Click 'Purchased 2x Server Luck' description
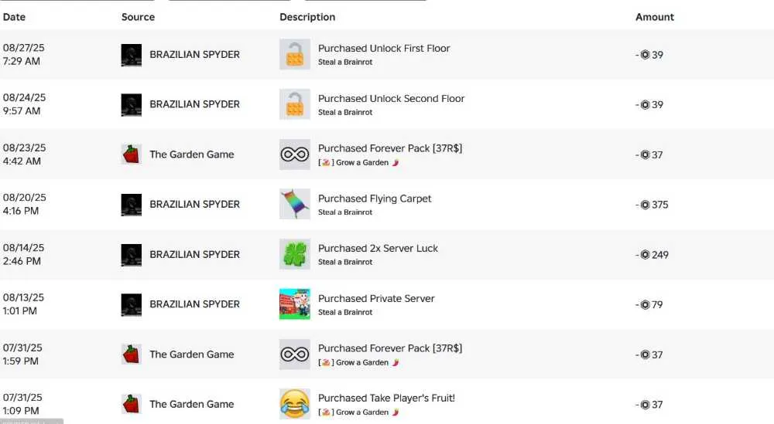The height and width of the screenshot is (424, 774). tap(378, 248)
